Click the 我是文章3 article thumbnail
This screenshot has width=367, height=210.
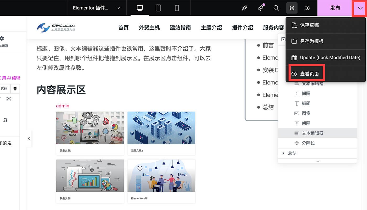click(90, 128)
